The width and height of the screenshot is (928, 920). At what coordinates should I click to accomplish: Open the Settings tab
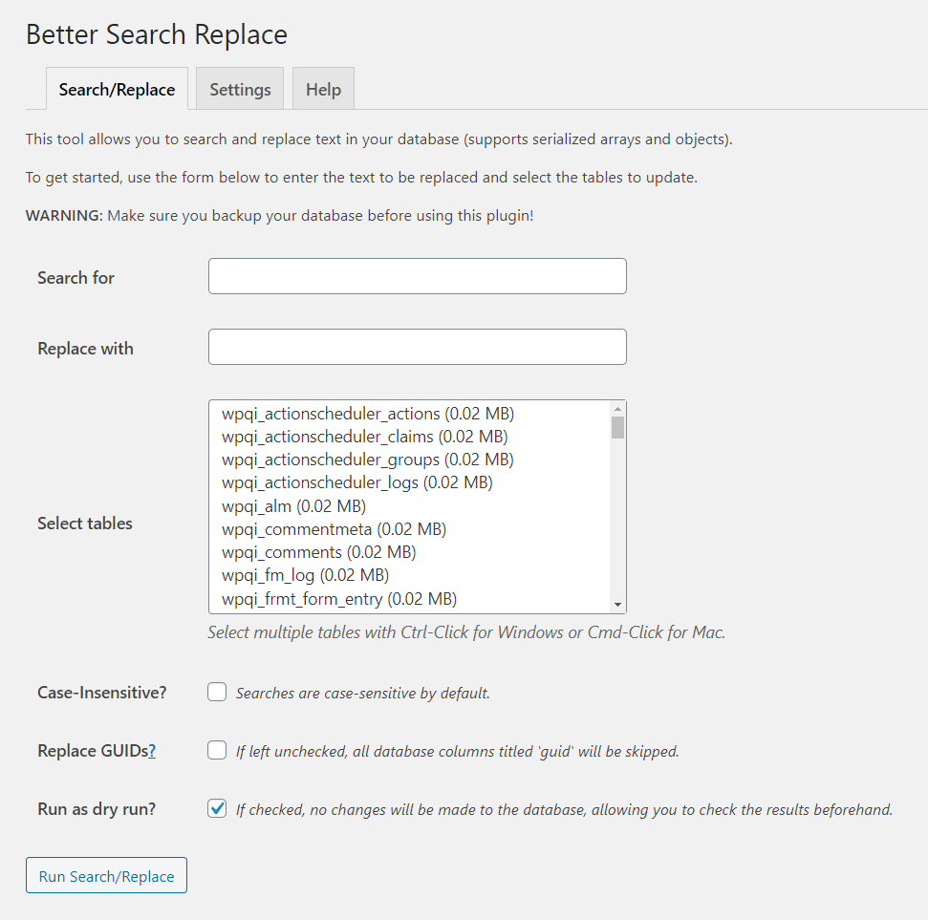[x=240, y=89]
